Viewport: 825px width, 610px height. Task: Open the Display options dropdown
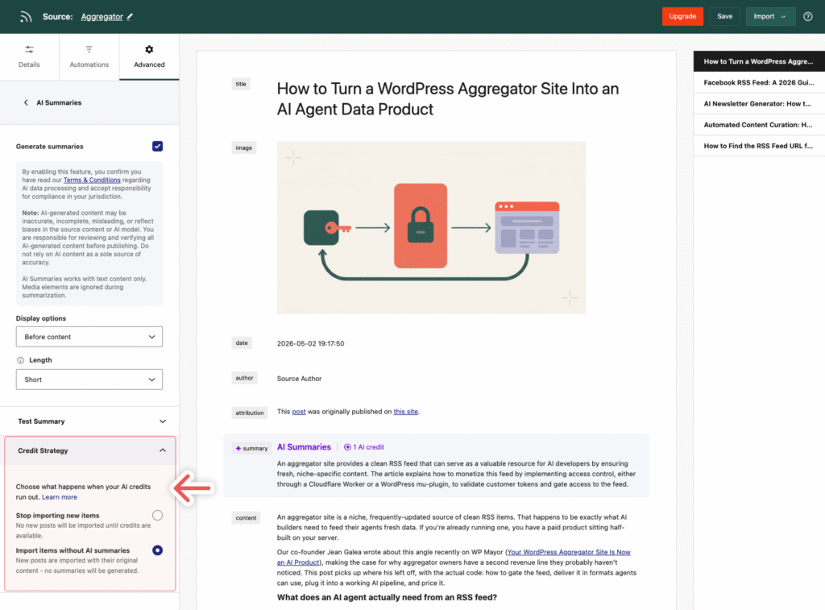pyautogui.click(x=89, y=337)
